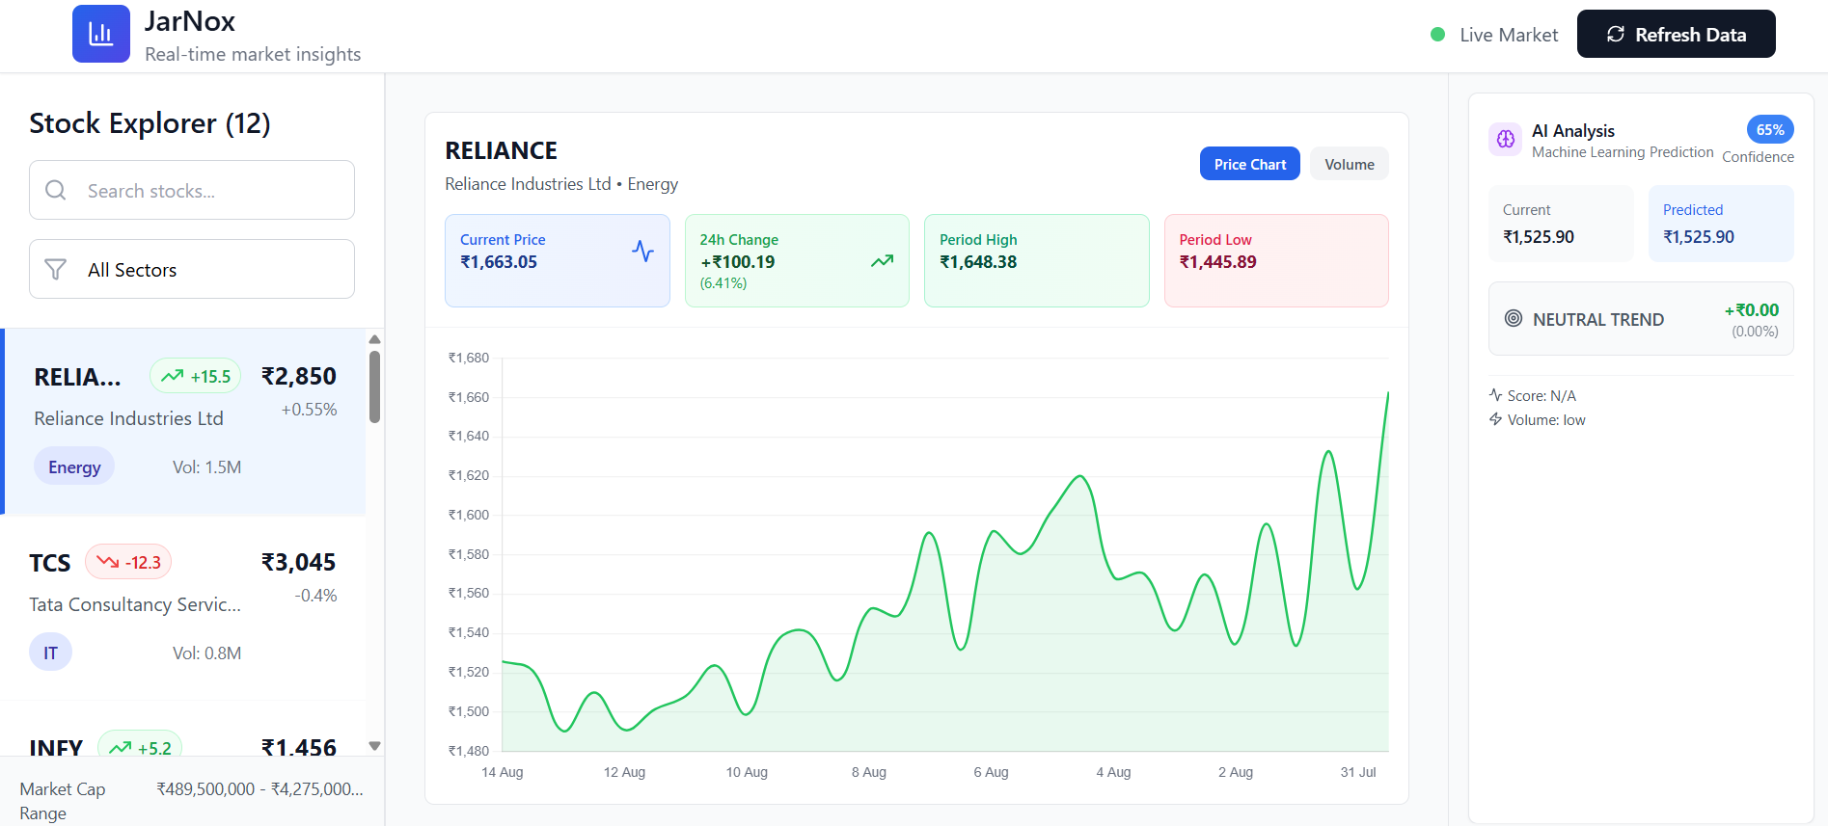Click the search magnifier icon
The height and width of the screenshot is (826, 1828).
tap(56, 190)
